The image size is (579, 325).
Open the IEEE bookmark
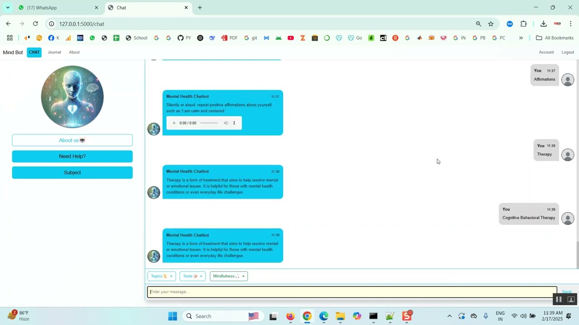[x=80, y=38]
